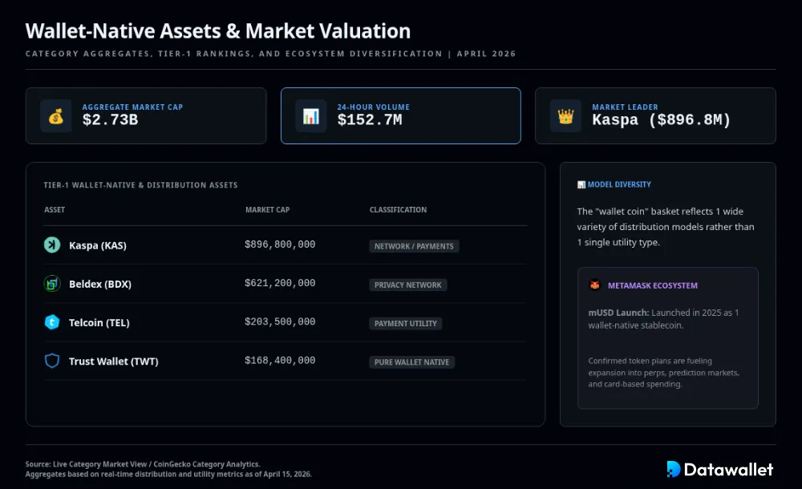Click the money bag Aggregate Market Cap icon

tap(55, 115)
